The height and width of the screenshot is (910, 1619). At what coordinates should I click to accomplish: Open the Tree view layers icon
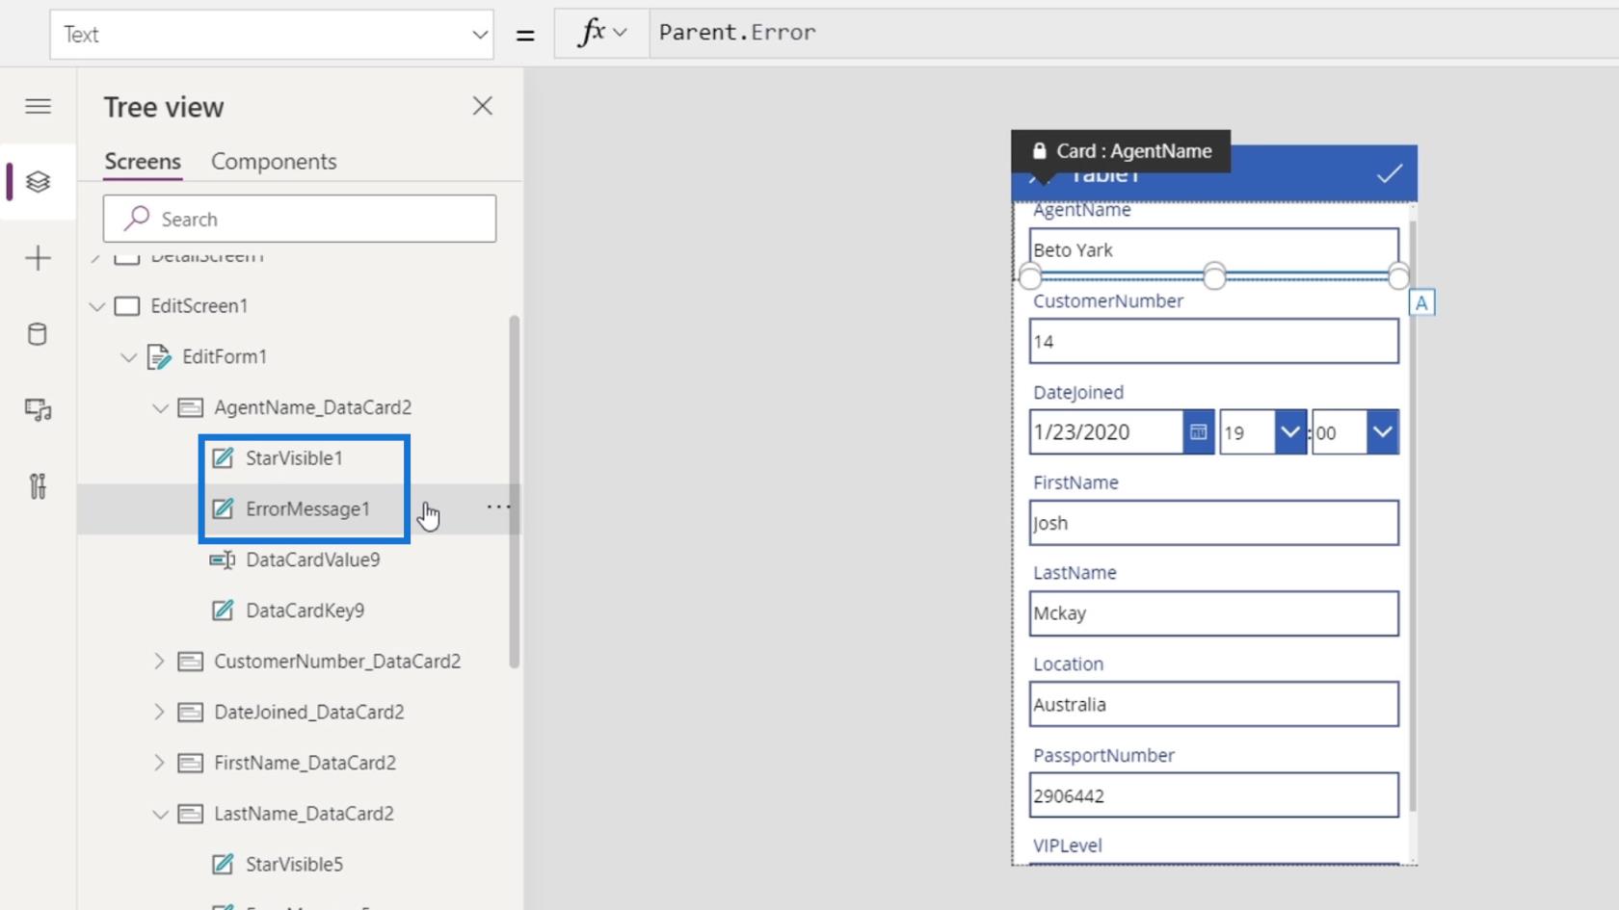(38, 181)
